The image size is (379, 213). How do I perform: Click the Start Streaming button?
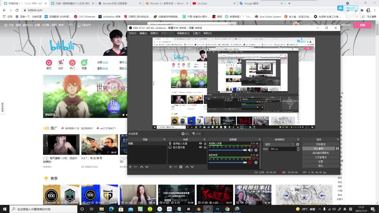pyautogui.click(x=321, y=144)
